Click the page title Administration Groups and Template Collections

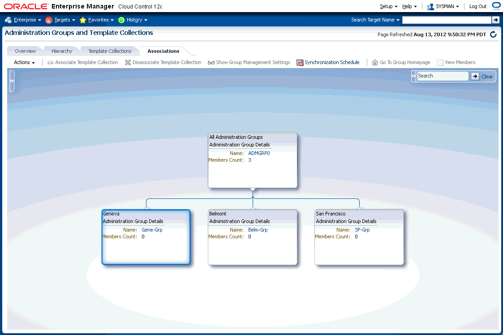tap(78, 33)
